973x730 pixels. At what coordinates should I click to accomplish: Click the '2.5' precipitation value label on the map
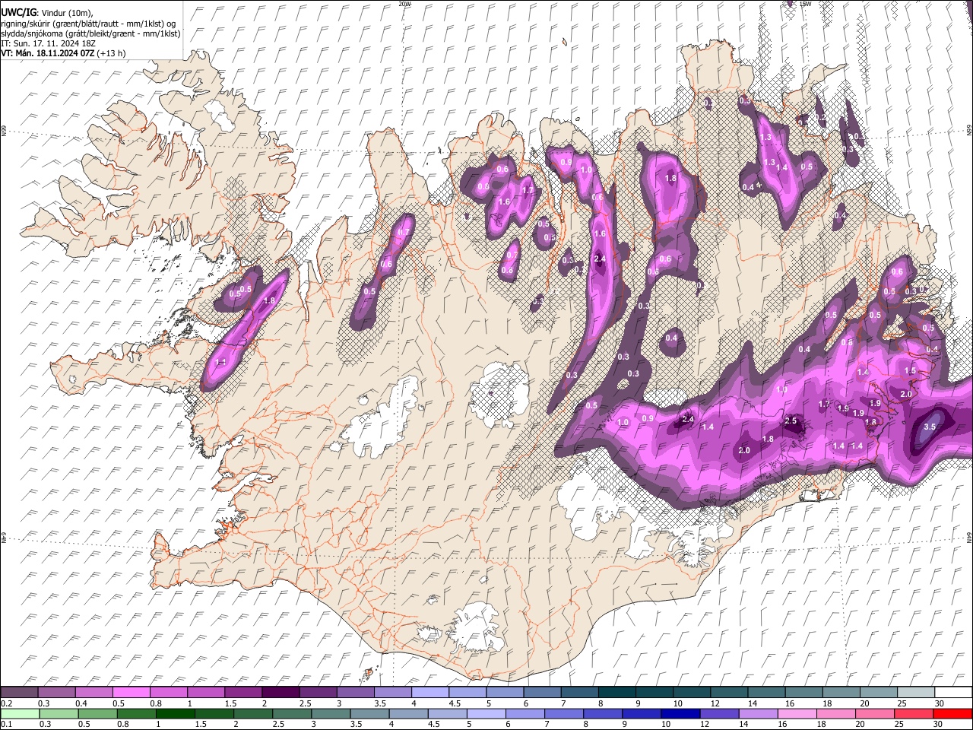791,421
